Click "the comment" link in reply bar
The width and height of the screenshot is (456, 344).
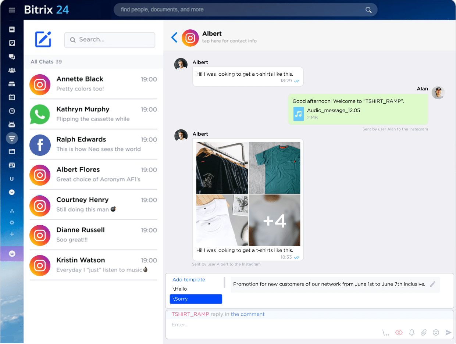point(247,314)
